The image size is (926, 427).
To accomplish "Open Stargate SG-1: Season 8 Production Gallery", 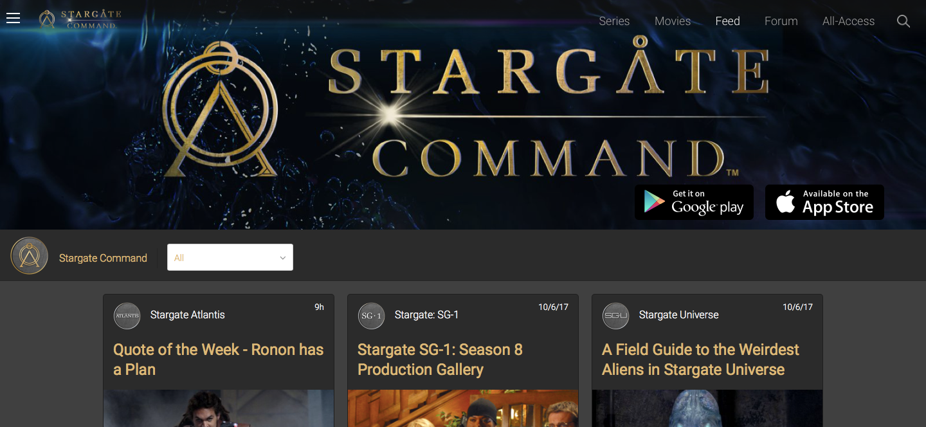I will click(x=440, y=359).
